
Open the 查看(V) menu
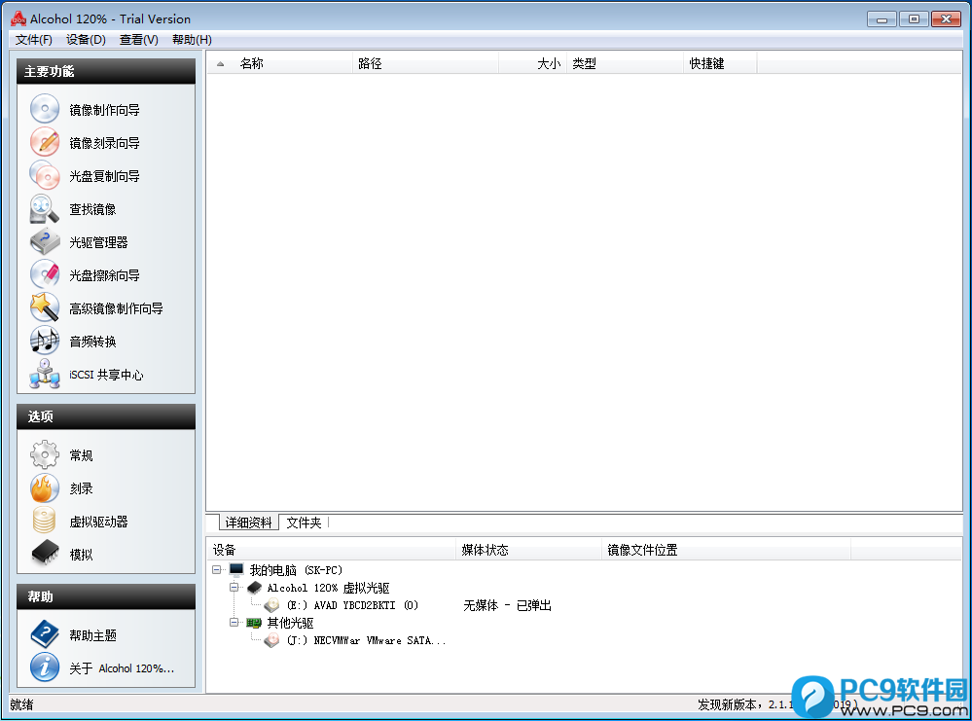(x=139, y=40)
